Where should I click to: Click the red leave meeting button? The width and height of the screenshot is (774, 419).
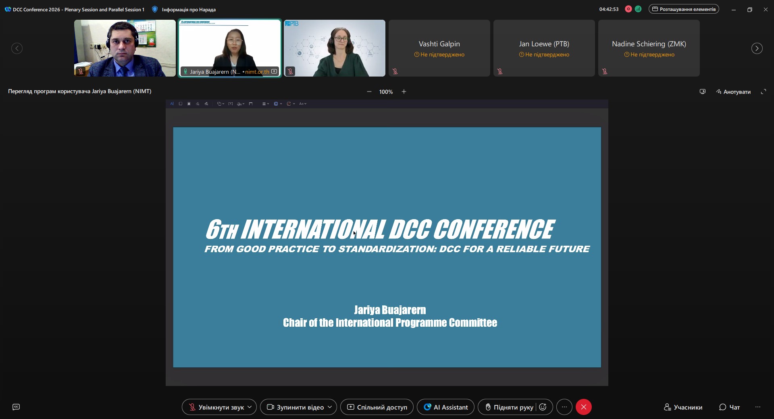tap(583, 407)
